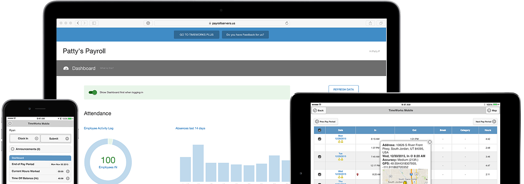Toggle checkbox for Tue 12/29/2015 row

pyautogui.click(x=320, y=157)
